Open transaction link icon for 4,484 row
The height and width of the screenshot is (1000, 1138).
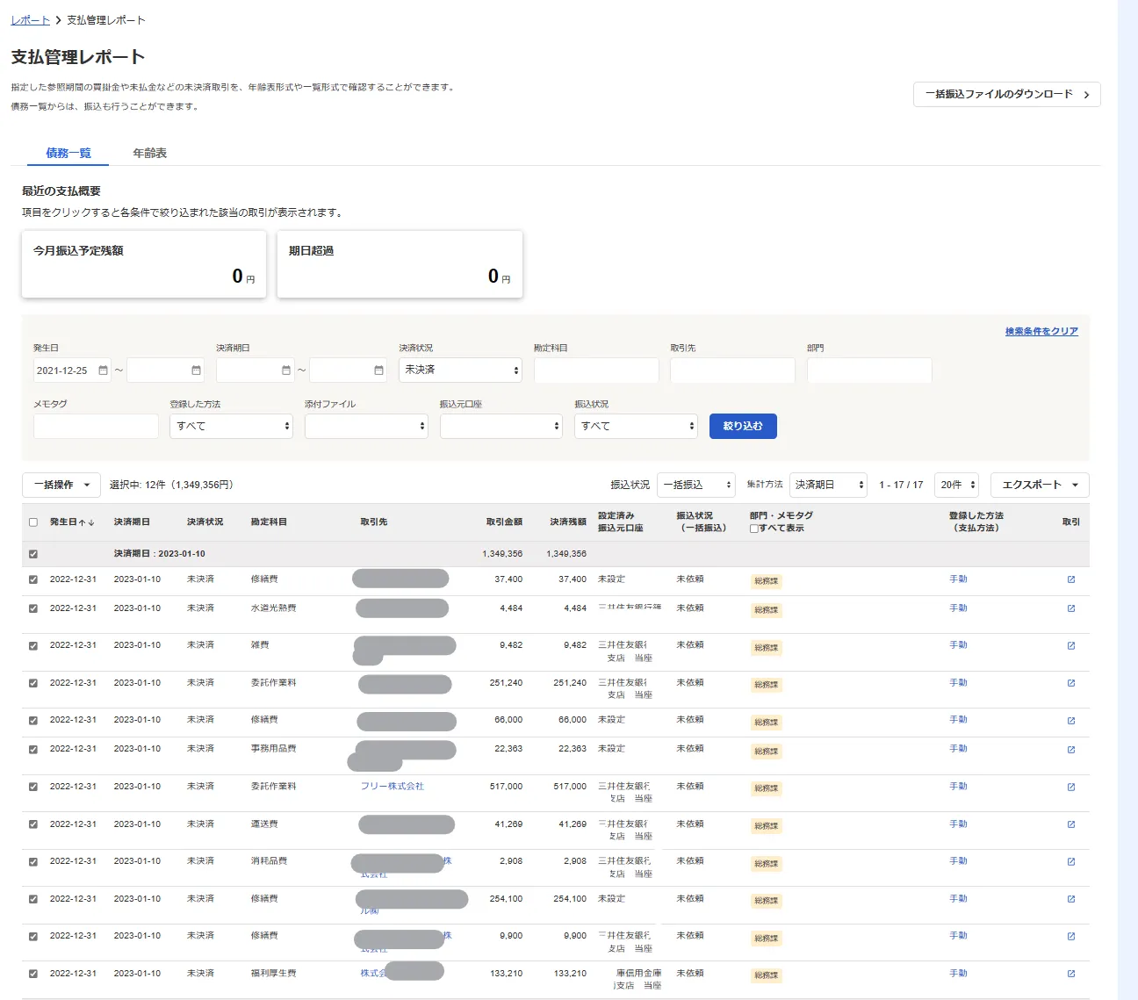click(x=1071, y=608)
